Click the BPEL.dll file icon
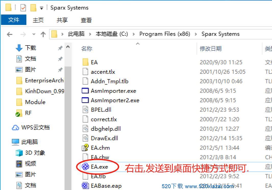272x190 pixels. 85,110
